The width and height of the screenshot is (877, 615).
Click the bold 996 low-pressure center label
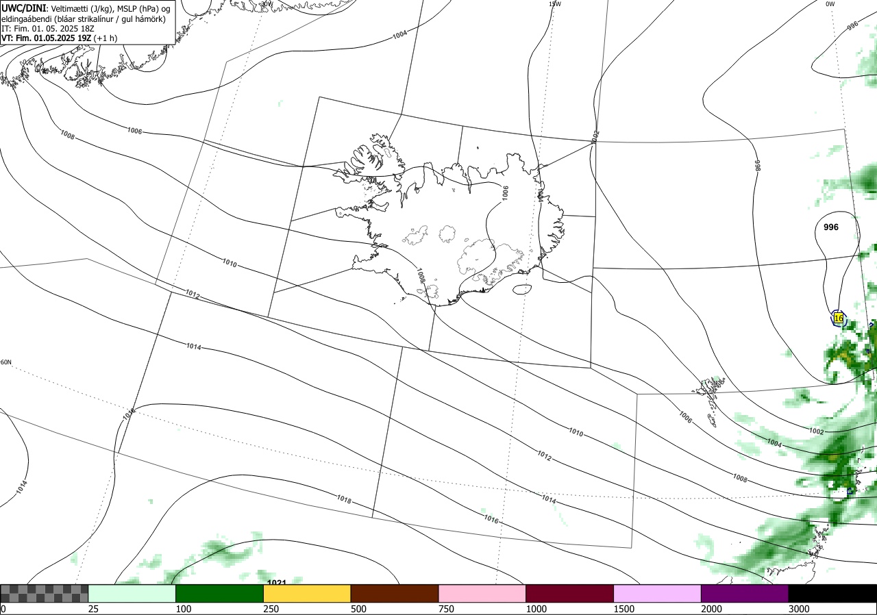click(x=831, y=227)
